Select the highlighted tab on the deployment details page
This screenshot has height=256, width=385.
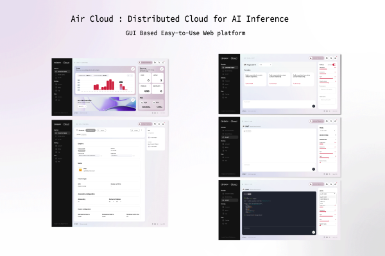tap(91, 130)
